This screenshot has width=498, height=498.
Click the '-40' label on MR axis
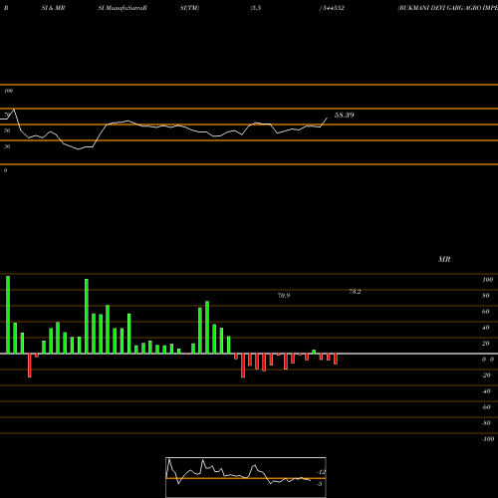[486, 391]
